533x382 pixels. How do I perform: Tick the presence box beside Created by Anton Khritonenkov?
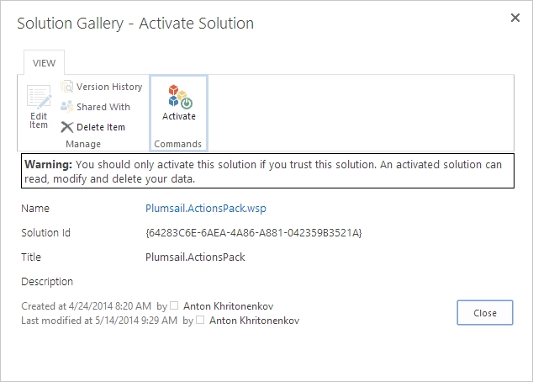(174, 305)
